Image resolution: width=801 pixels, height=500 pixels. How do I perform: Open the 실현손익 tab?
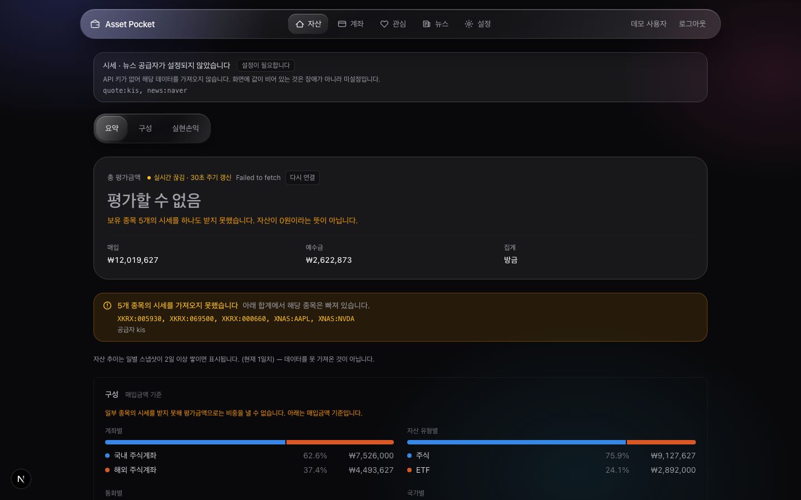point(185,128)
